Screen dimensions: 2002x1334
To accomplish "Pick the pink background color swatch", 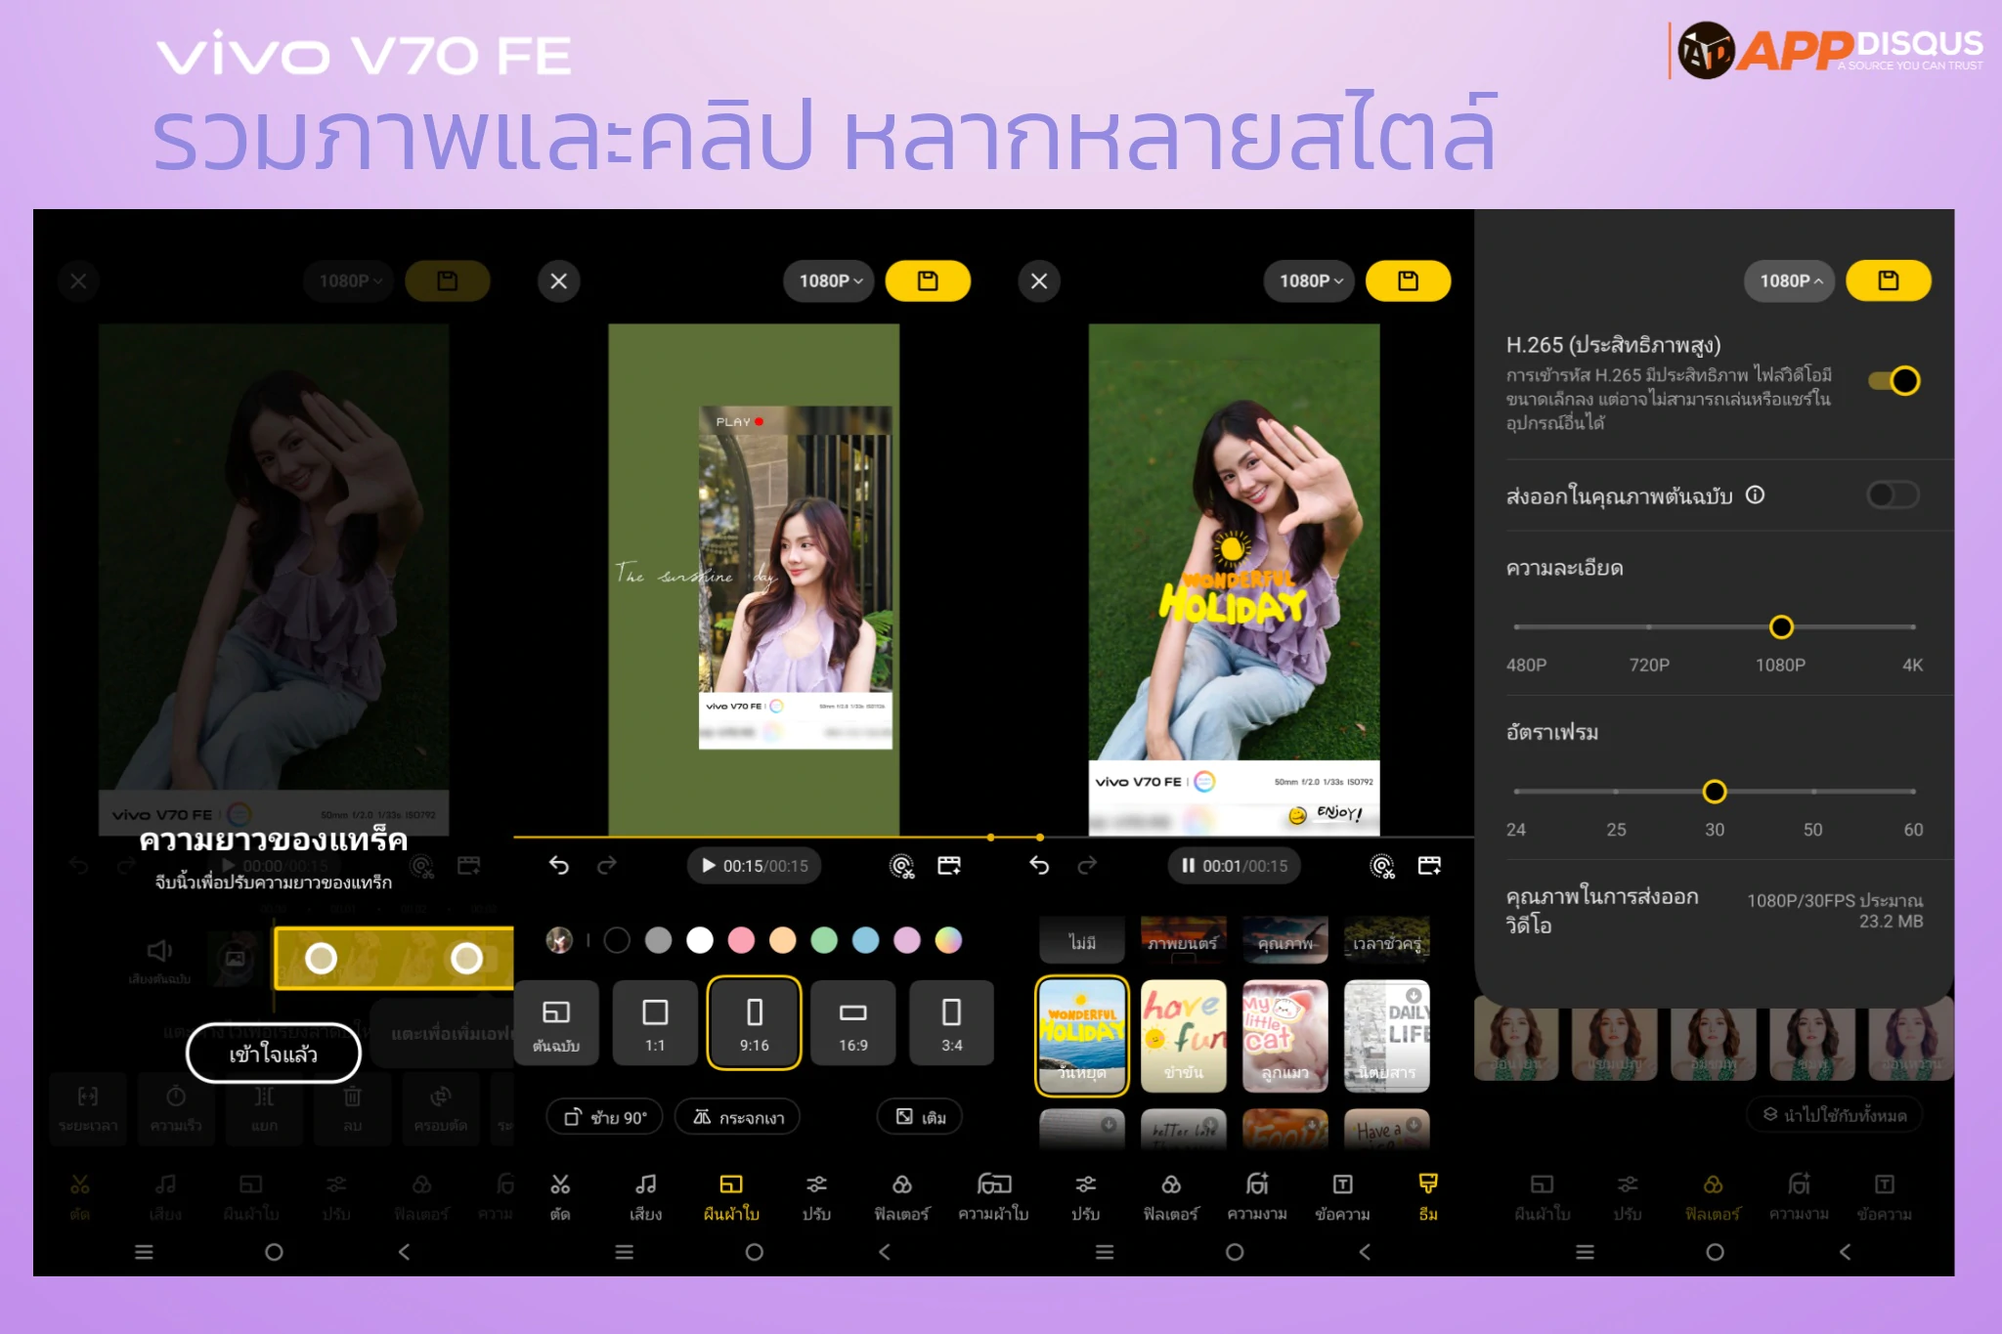I will tap(741, 940).
